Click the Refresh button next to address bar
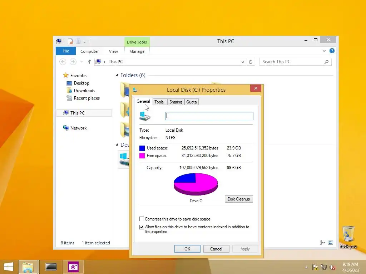366x274 pixels. click(x=251, y=62)
